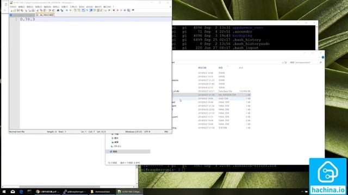Switch to the Chrome PDF taskbar window

47,191
